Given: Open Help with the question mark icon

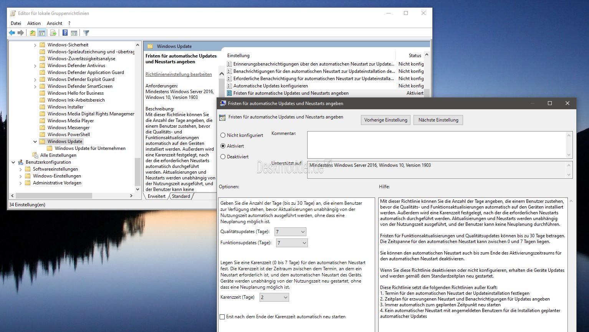Looking at the screenshot, I should pos(65,33).
